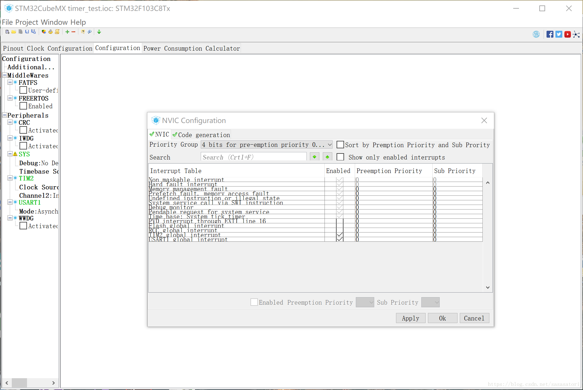Viewport: 583px width, 390px height.
Task: Click the Save Project floppy icon
Action: pyautogui.click(x=27, y=32)
